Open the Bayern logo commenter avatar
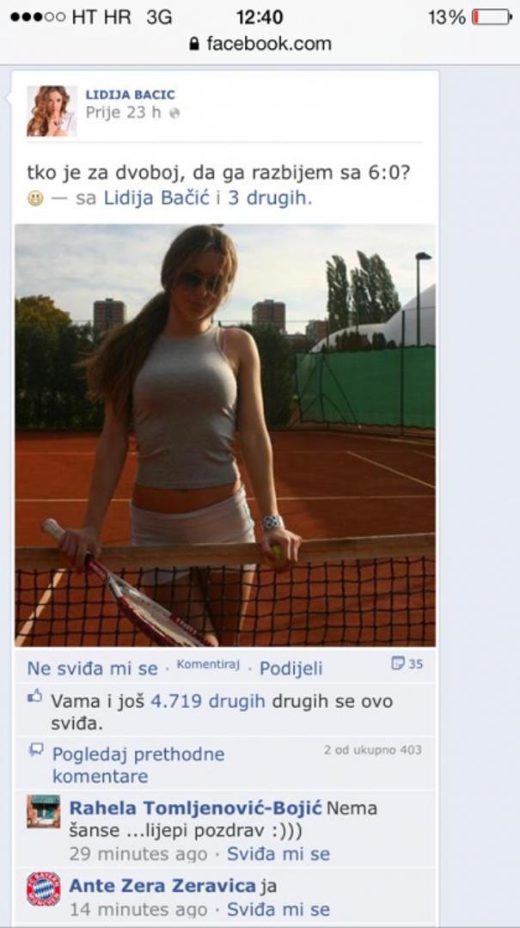The width and height of the screenshot is (520, 928). pyautogui.click(x=43, y=889)
